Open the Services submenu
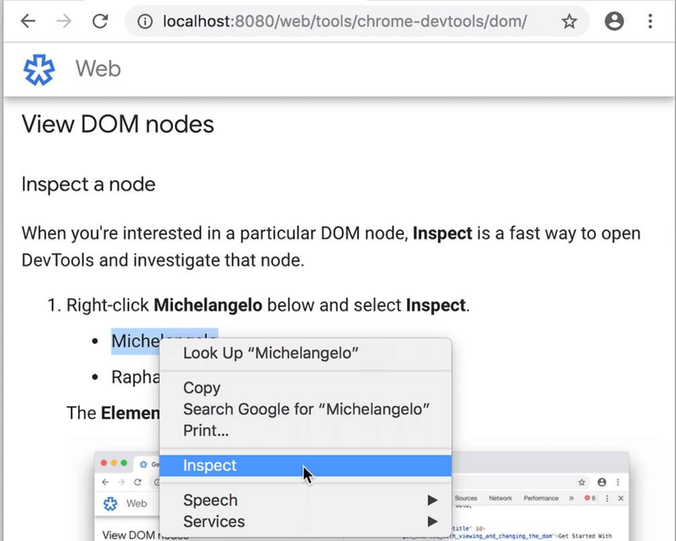The height and width of the screenshot is (541, 676). (305, 522)
